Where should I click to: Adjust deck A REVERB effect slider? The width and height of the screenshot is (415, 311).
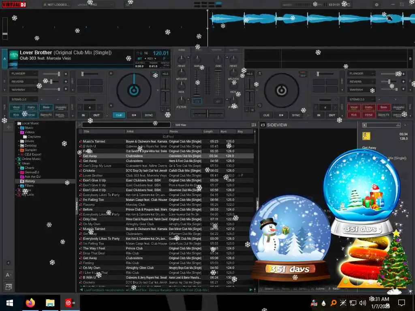coord(51,81)
